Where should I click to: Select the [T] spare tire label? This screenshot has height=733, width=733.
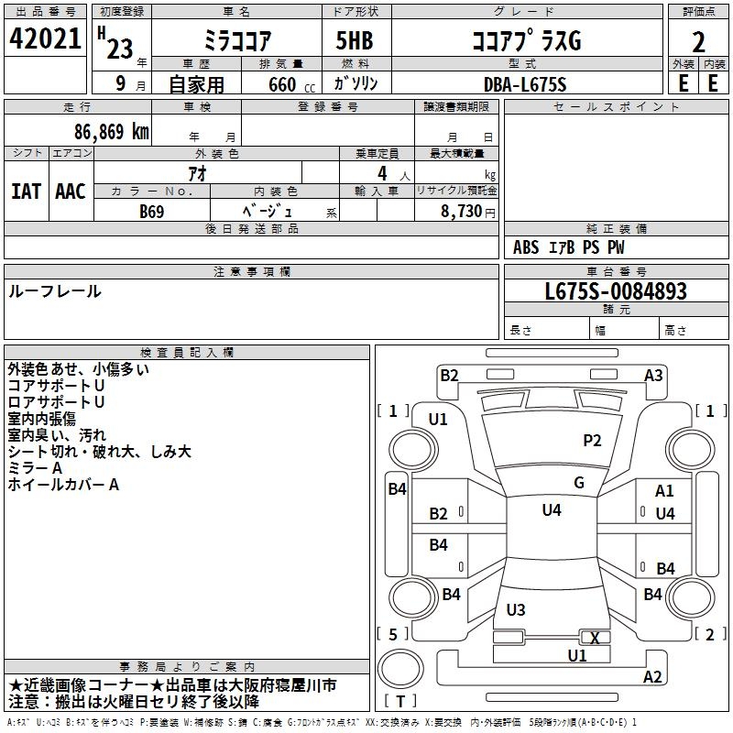[x=400, y=701]
